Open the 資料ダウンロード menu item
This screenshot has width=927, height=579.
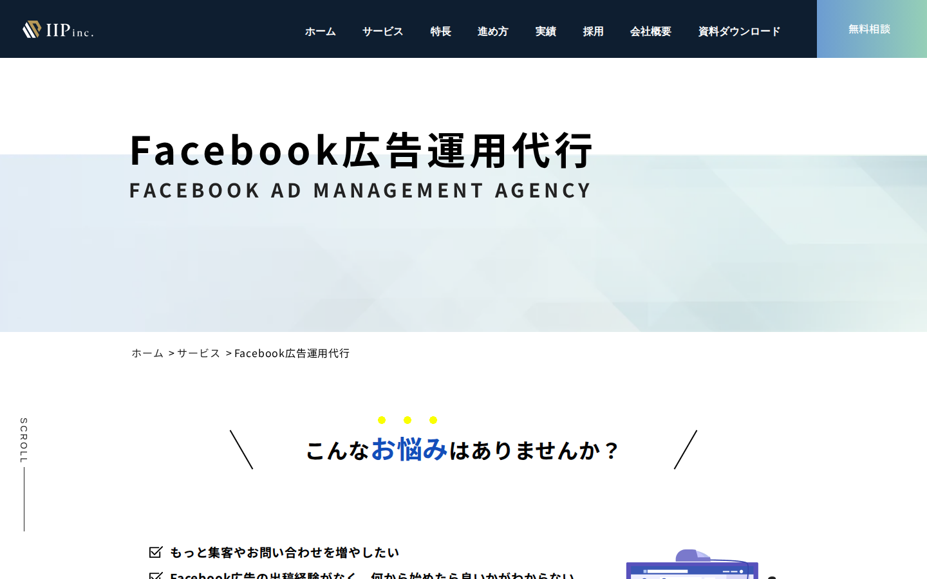pos(740,31)
